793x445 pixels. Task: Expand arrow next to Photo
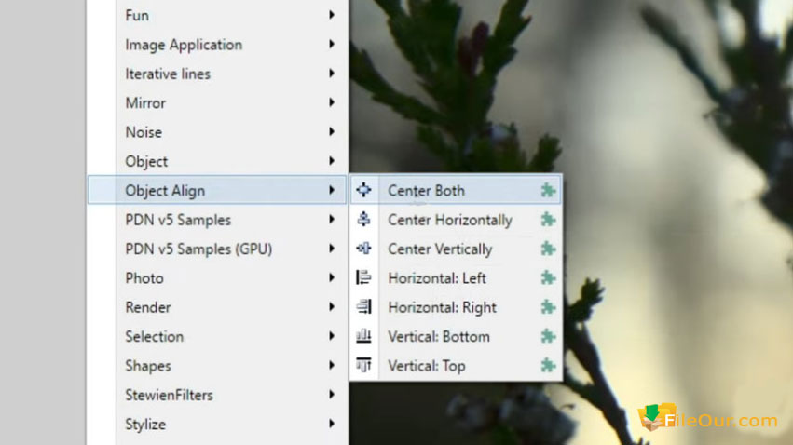coord(332,277)
